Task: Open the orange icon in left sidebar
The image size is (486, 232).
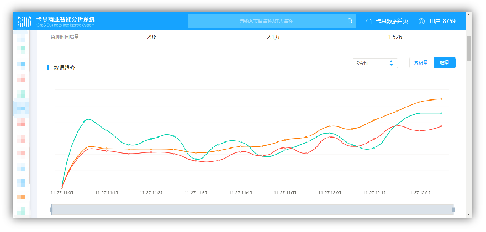Action: 21,197
